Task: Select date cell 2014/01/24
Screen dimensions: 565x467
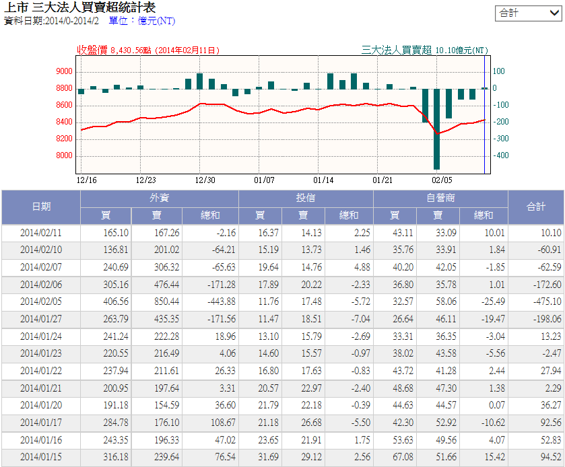Action: coord(41,336)
